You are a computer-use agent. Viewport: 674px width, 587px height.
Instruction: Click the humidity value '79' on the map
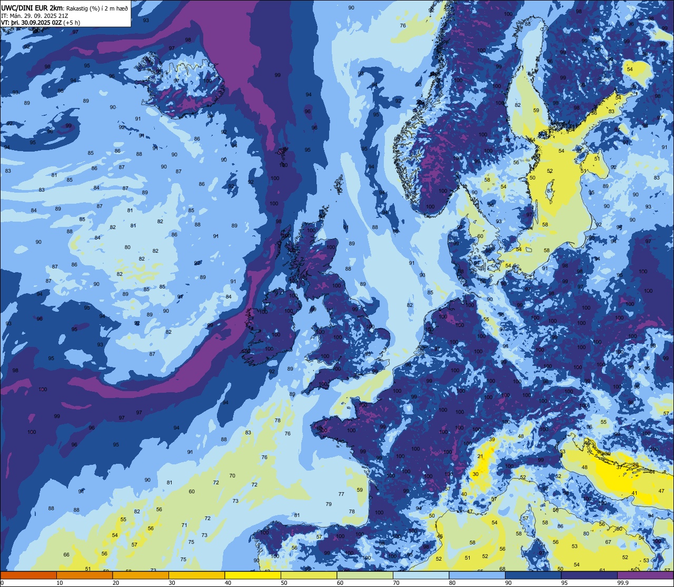(x=329, y=504)
